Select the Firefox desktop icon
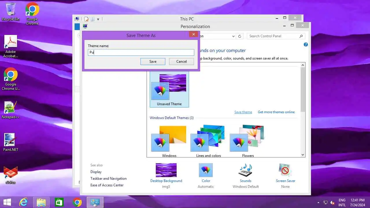This screenshot has height=208, width=370. click(x=11, y=175)
